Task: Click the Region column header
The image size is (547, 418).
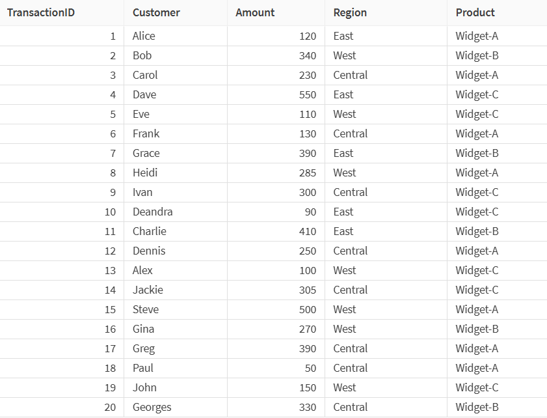Action: point(350,12)
